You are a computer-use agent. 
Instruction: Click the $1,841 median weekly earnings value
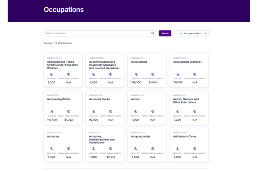tap(153, 82)
